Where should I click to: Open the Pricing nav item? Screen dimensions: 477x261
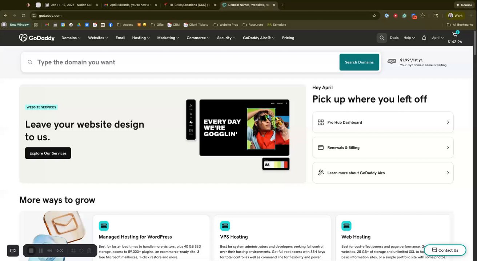(x=288, y=38)
